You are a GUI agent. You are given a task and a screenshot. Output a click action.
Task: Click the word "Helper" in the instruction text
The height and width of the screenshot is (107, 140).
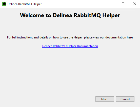pyautogui.click(x=78, y=37)
